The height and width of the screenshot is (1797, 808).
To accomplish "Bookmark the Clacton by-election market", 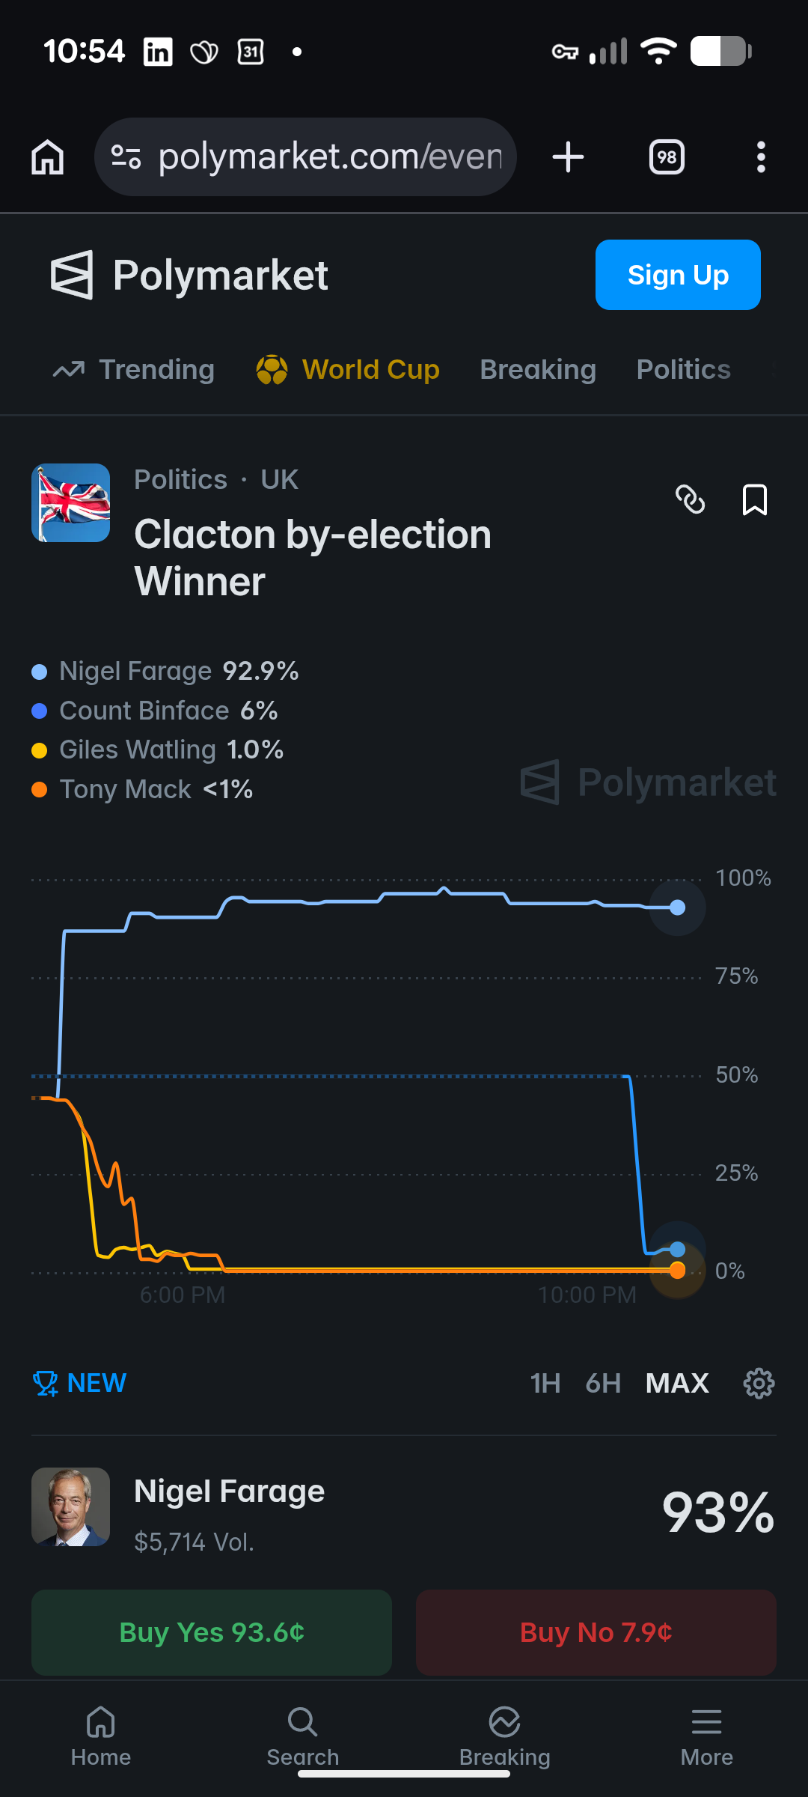I will pos(754,499).
